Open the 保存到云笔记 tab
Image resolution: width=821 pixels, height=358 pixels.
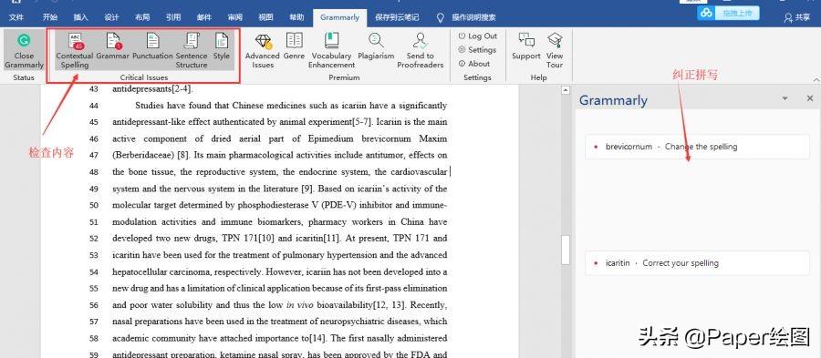397,17
